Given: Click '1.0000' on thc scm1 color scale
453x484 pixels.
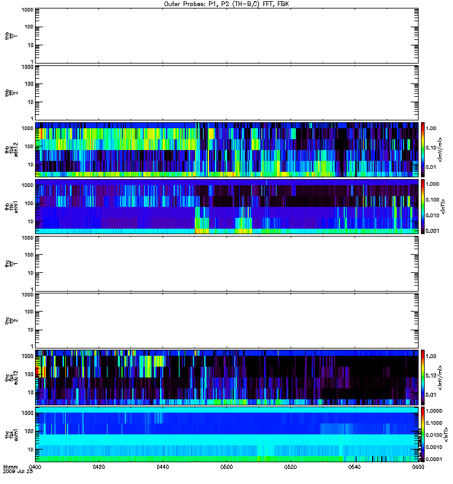Looking at the screenshot, I should pyautogui.click(x=434, y=411).
